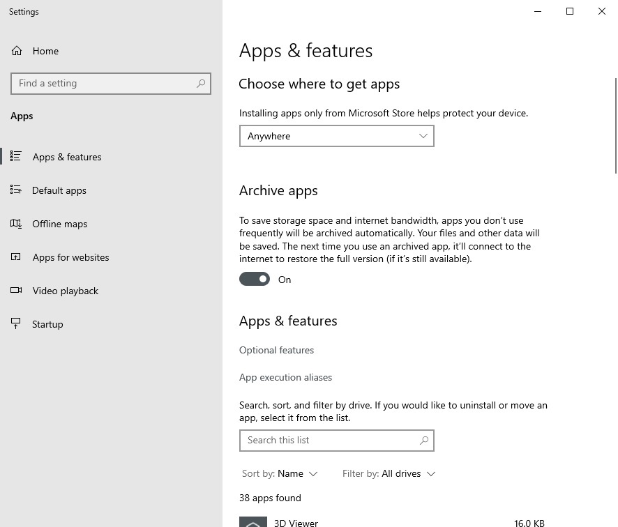Click inside the Search this list field

[x=328, y=441]
